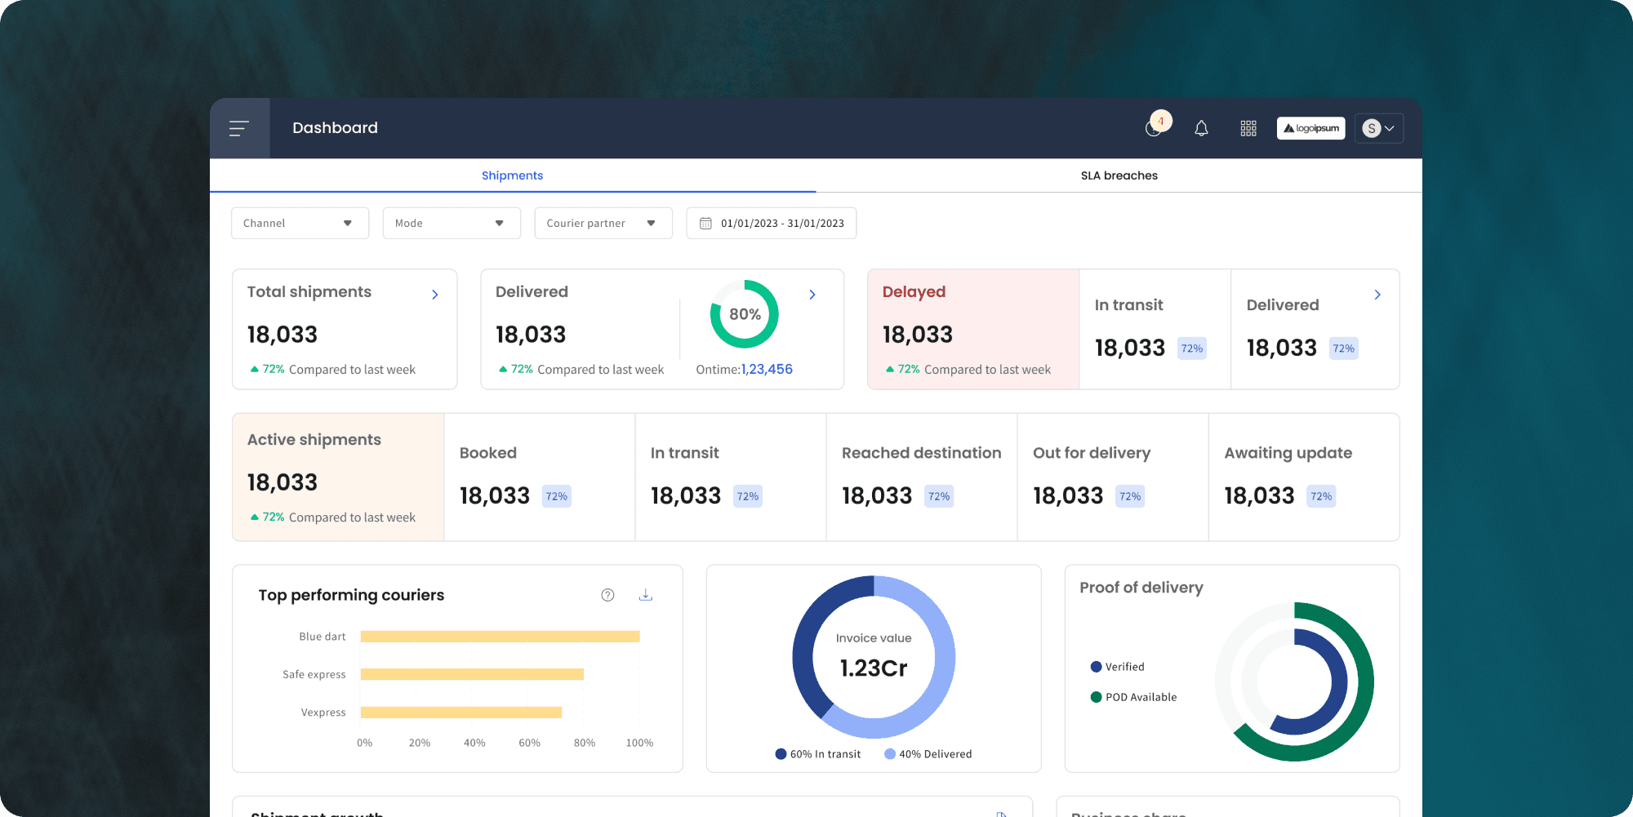The image size is (1633, 817).
Task: Click the clock icon with badge
Action: tap(1156, 125)
